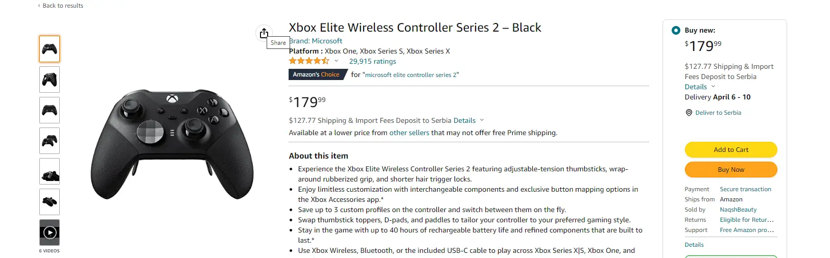Click the location pin icon by Deliver to Serbia

[x=689, y=113]
